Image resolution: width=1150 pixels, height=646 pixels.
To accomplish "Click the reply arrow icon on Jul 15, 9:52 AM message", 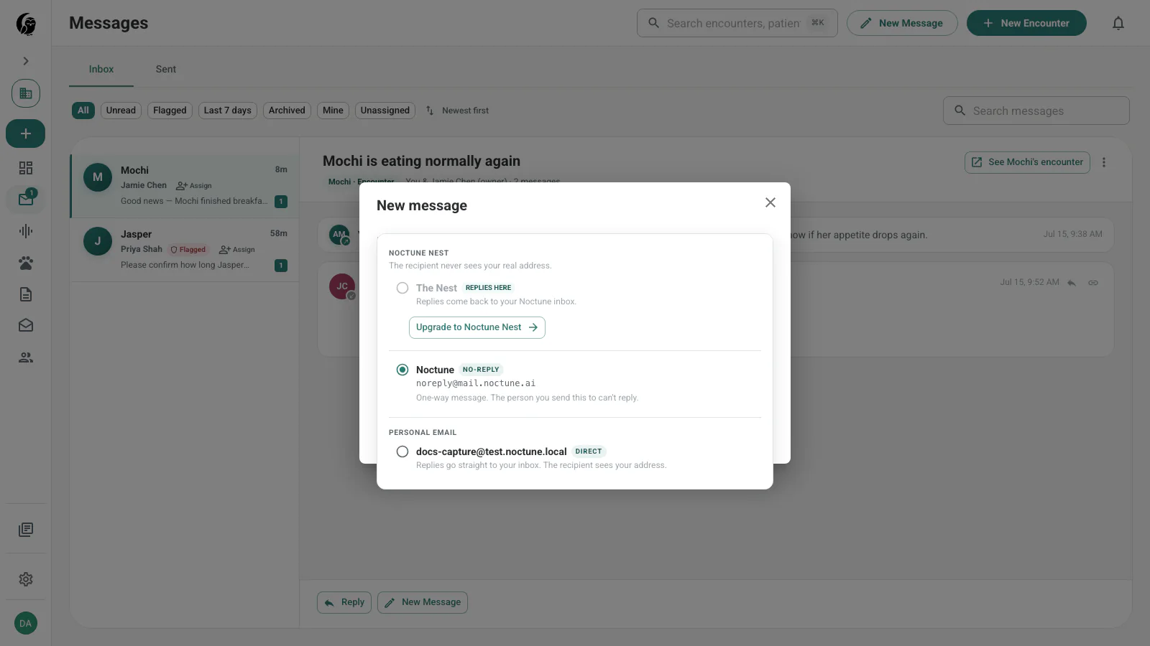I will click(1072, 283).
